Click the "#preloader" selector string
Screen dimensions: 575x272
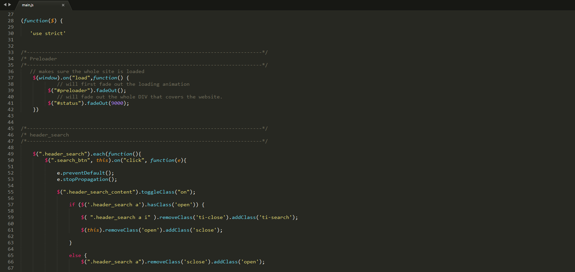(72, 91)
